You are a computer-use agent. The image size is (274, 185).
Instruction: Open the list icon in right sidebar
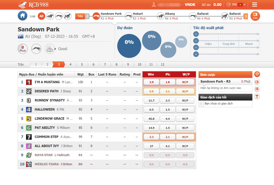(x=257, y=89)
